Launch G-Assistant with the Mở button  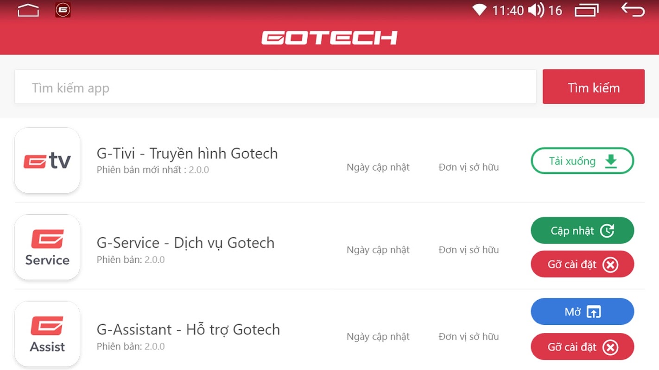(x=583, y=312)
